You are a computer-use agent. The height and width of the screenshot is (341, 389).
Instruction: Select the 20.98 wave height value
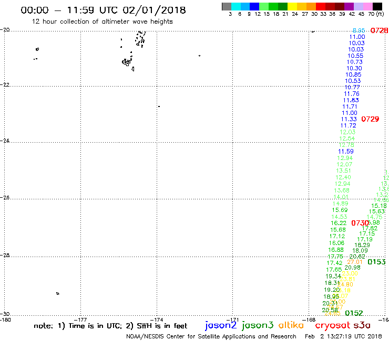tap(353, 268)
